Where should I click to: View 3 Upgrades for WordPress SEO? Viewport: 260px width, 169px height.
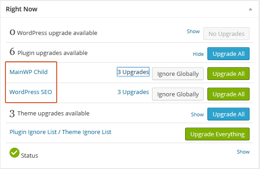coord(133,92)
